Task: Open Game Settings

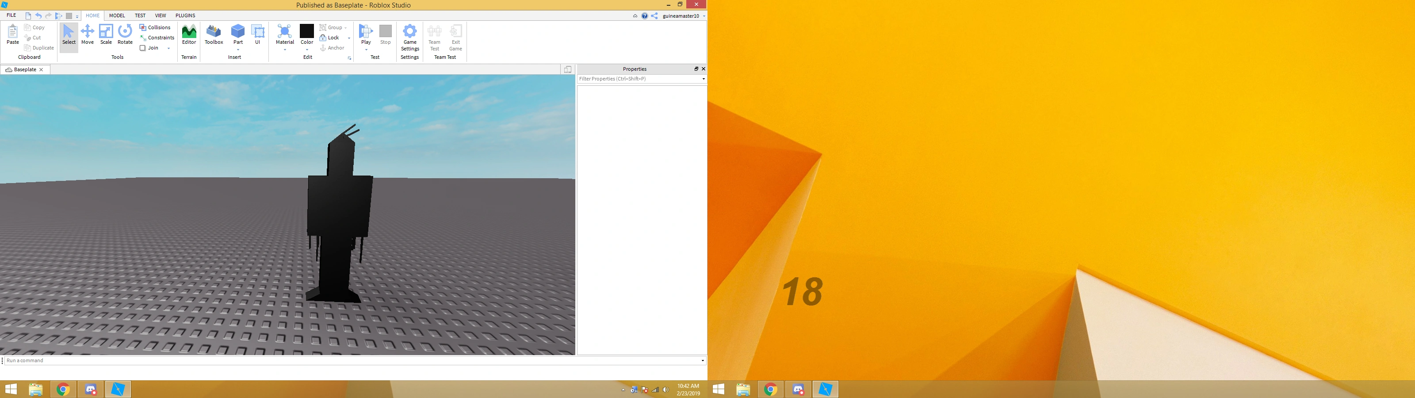Action: 410,38
